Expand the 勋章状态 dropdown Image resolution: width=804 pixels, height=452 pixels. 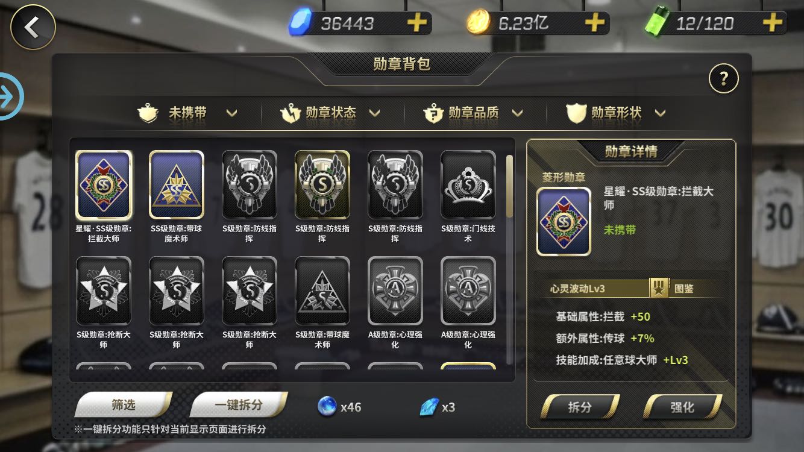[331, 113]
